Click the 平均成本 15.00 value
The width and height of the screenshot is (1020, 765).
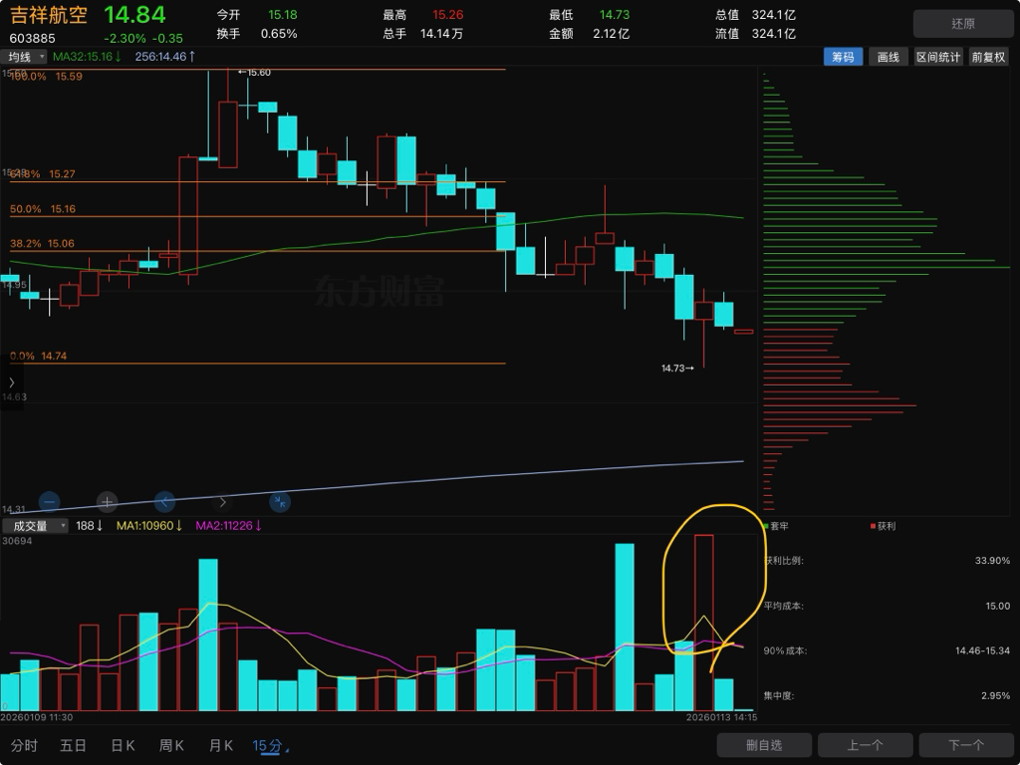coord(998,606)
